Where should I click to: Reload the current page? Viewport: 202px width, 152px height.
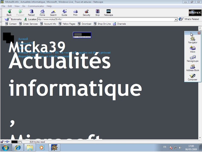[31, 13]
